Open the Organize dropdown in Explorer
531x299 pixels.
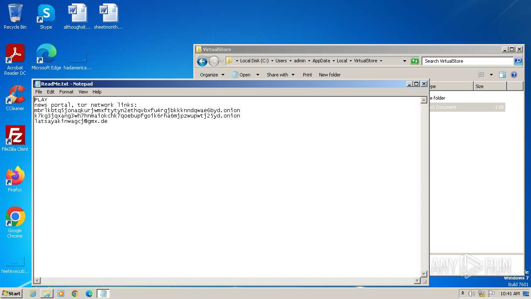212,75
